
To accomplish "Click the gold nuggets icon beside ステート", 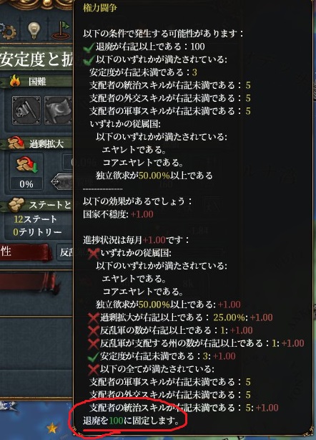I will point(16,204).
